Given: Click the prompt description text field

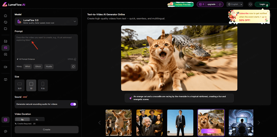Looking at the screenshot, I should coord(46,46).
